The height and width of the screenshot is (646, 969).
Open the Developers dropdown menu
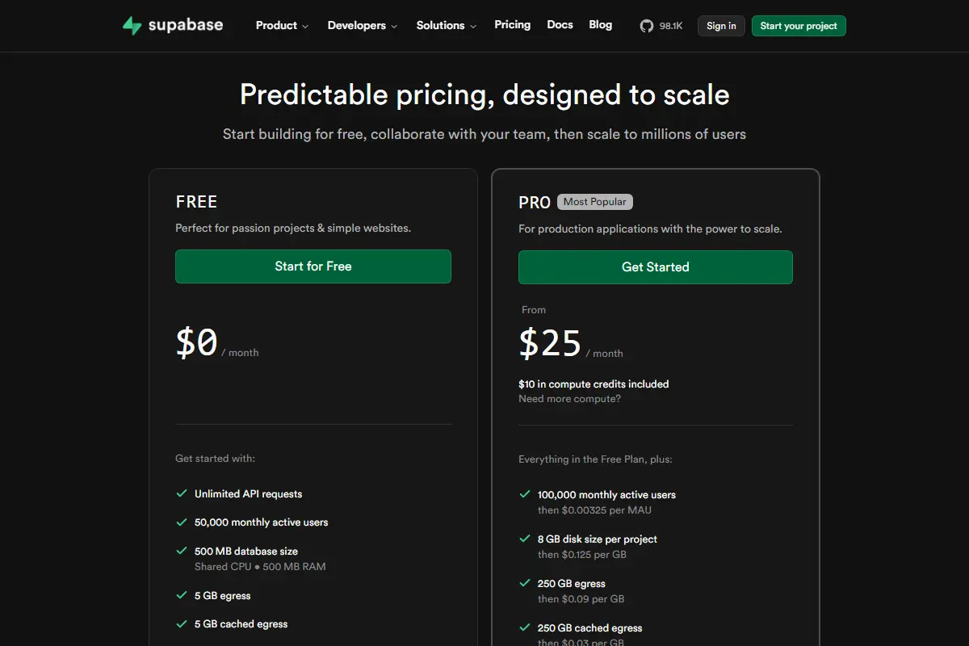tap(362, 25)
